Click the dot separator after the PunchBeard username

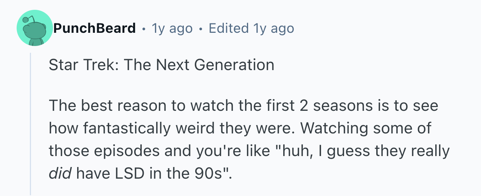tap(143, 29)
